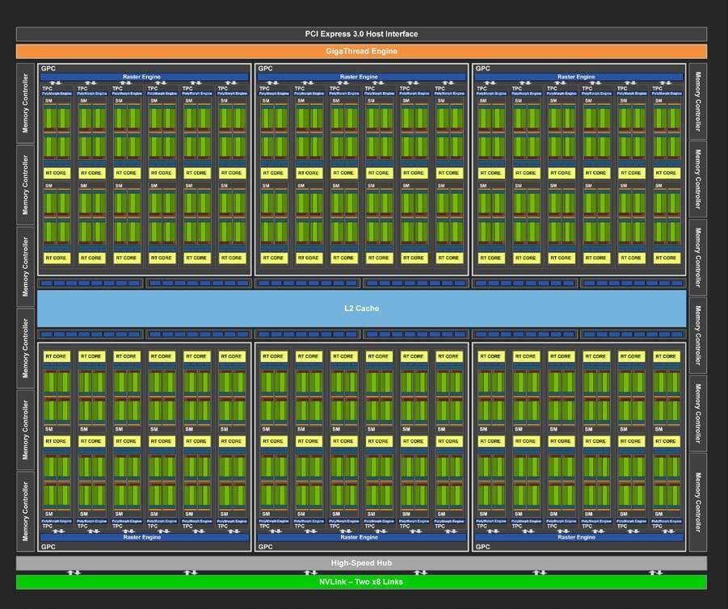728x609 pixels.
Task: Select the Raster Engine bar in bottom-middle GPC
Action: pyautogui.click(x=361, y=537)
